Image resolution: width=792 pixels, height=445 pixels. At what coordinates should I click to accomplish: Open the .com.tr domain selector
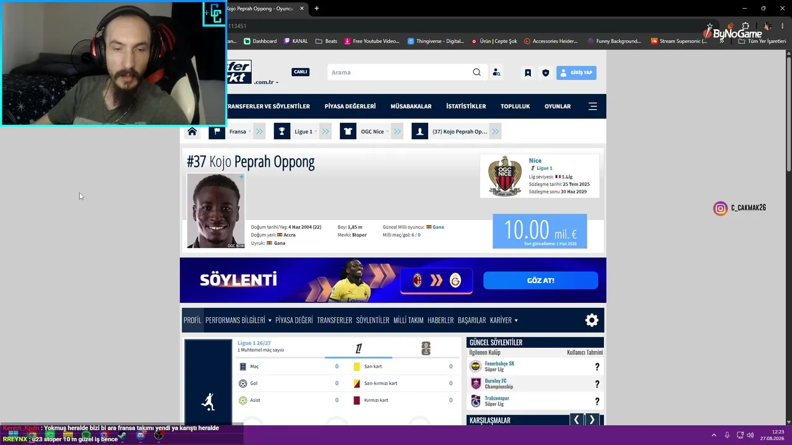pyautogui.click(x=265, y=82)
